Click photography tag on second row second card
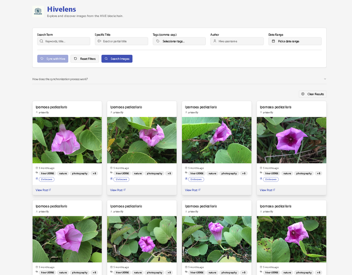The width and height of the screenshot is (352, 275). click(154, 273)
